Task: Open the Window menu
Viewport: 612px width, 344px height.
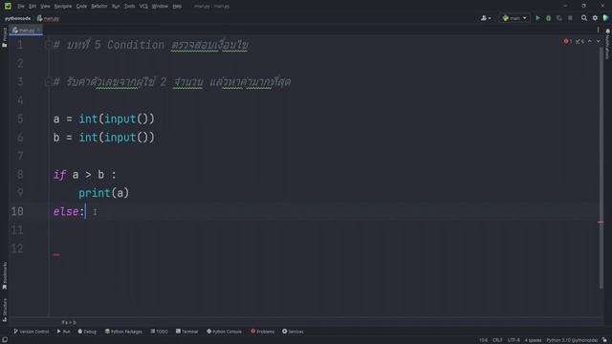Action: pyautogui.click(x=160, y=6)
